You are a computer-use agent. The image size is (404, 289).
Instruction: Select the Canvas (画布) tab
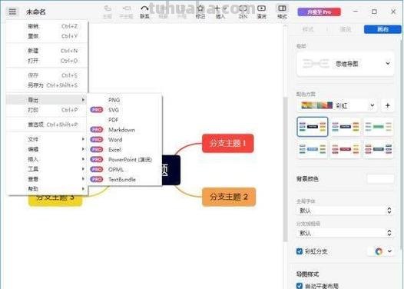(382, 29)
